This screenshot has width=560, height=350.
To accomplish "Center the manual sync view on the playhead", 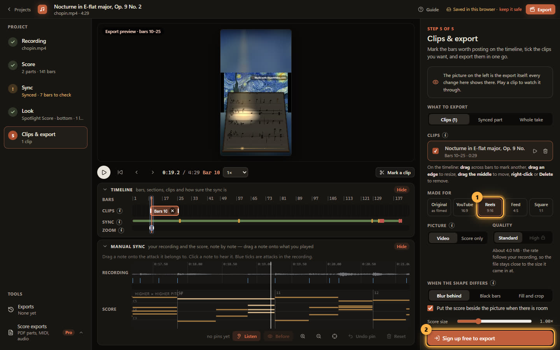I will click(x=334, y=336).
